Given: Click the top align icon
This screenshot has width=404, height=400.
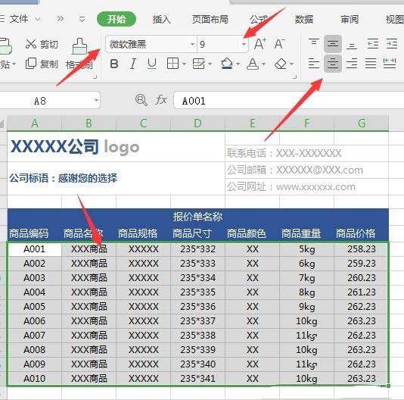Looking at the screenshot, I should click(x=313, y=43).
